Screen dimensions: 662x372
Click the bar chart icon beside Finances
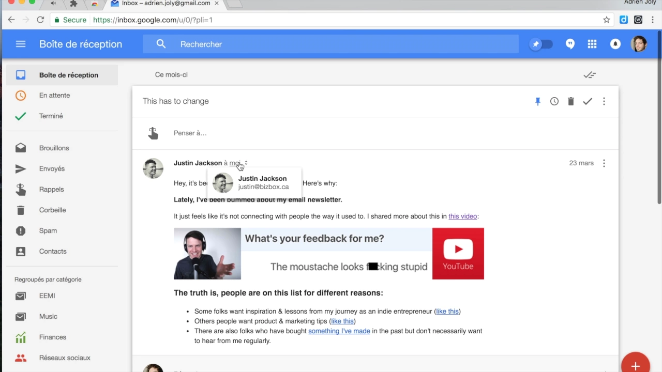tap(21, 337)
